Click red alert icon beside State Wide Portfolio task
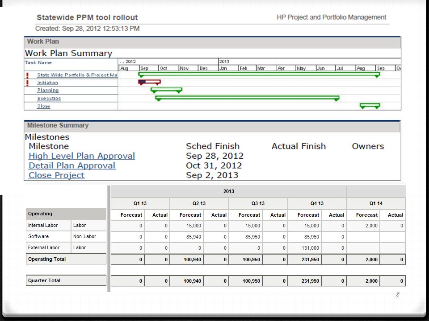The image size is (429, 321). 27,75
